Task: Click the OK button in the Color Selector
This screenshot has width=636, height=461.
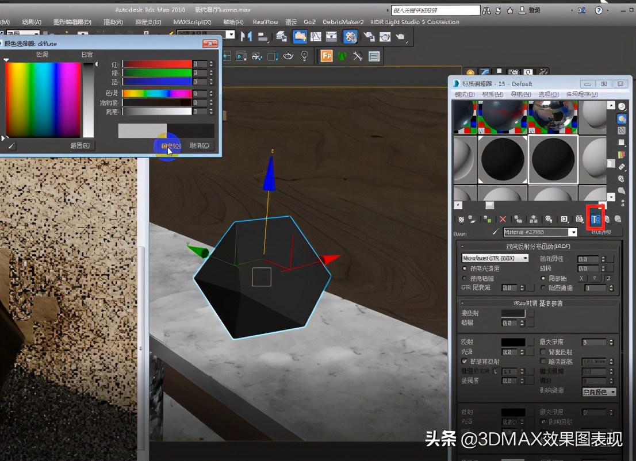Action: click(171, 146)
